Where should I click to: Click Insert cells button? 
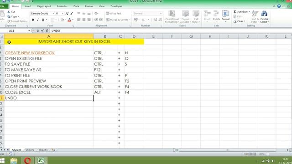coord(207,16)
